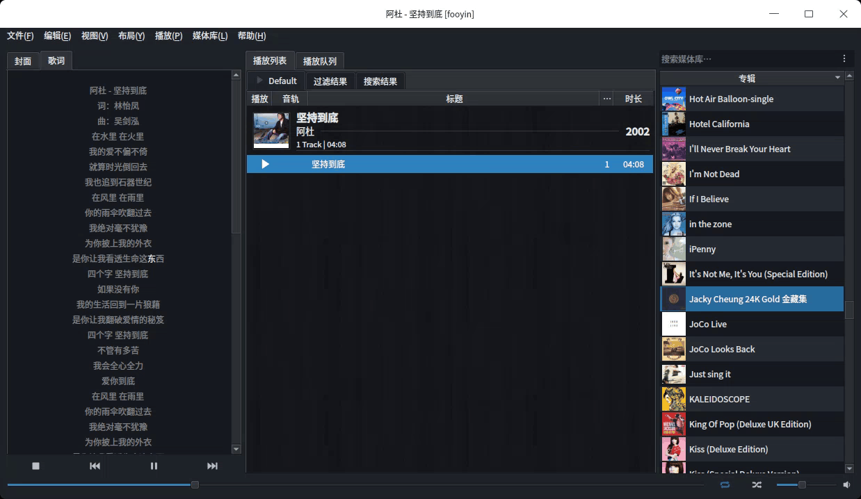This screenshot has height=499, width=861.
Task: Select I'll Never Break Your Heart album
Action: click(752, 149)
